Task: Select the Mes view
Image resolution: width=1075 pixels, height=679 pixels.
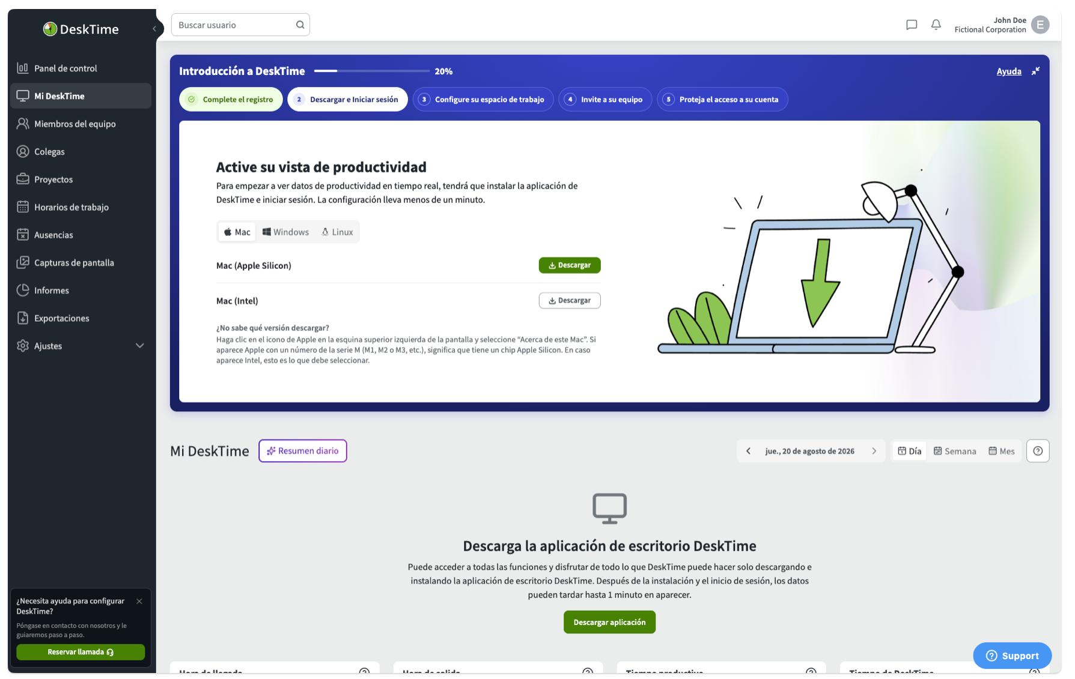Action: (x=1002, y=451)
